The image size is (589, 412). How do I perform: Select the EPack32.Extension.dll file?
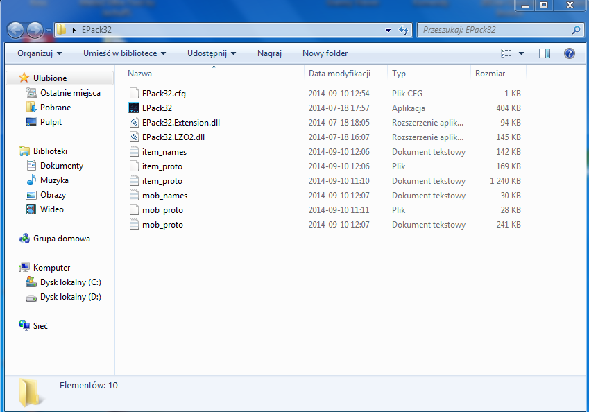tap(181, 123)
